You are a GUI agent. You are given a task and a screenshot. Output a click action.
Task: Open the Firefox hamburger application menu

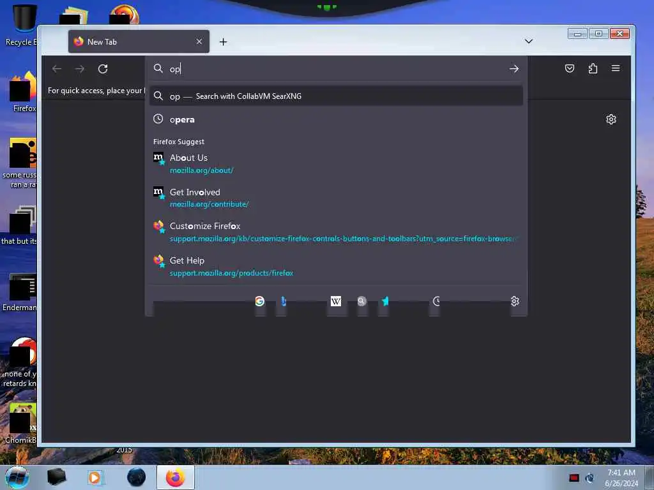616,68
